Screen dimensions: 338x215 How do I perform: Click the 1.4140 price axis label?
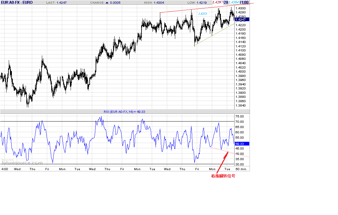coord(241,42)
